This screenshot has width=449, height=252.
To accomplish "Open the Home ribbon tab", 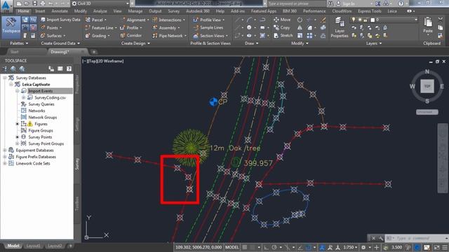I will 23,11.
